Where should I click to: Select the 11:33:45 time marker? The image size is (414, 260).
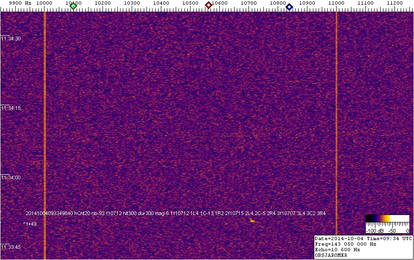click(11, 247)
